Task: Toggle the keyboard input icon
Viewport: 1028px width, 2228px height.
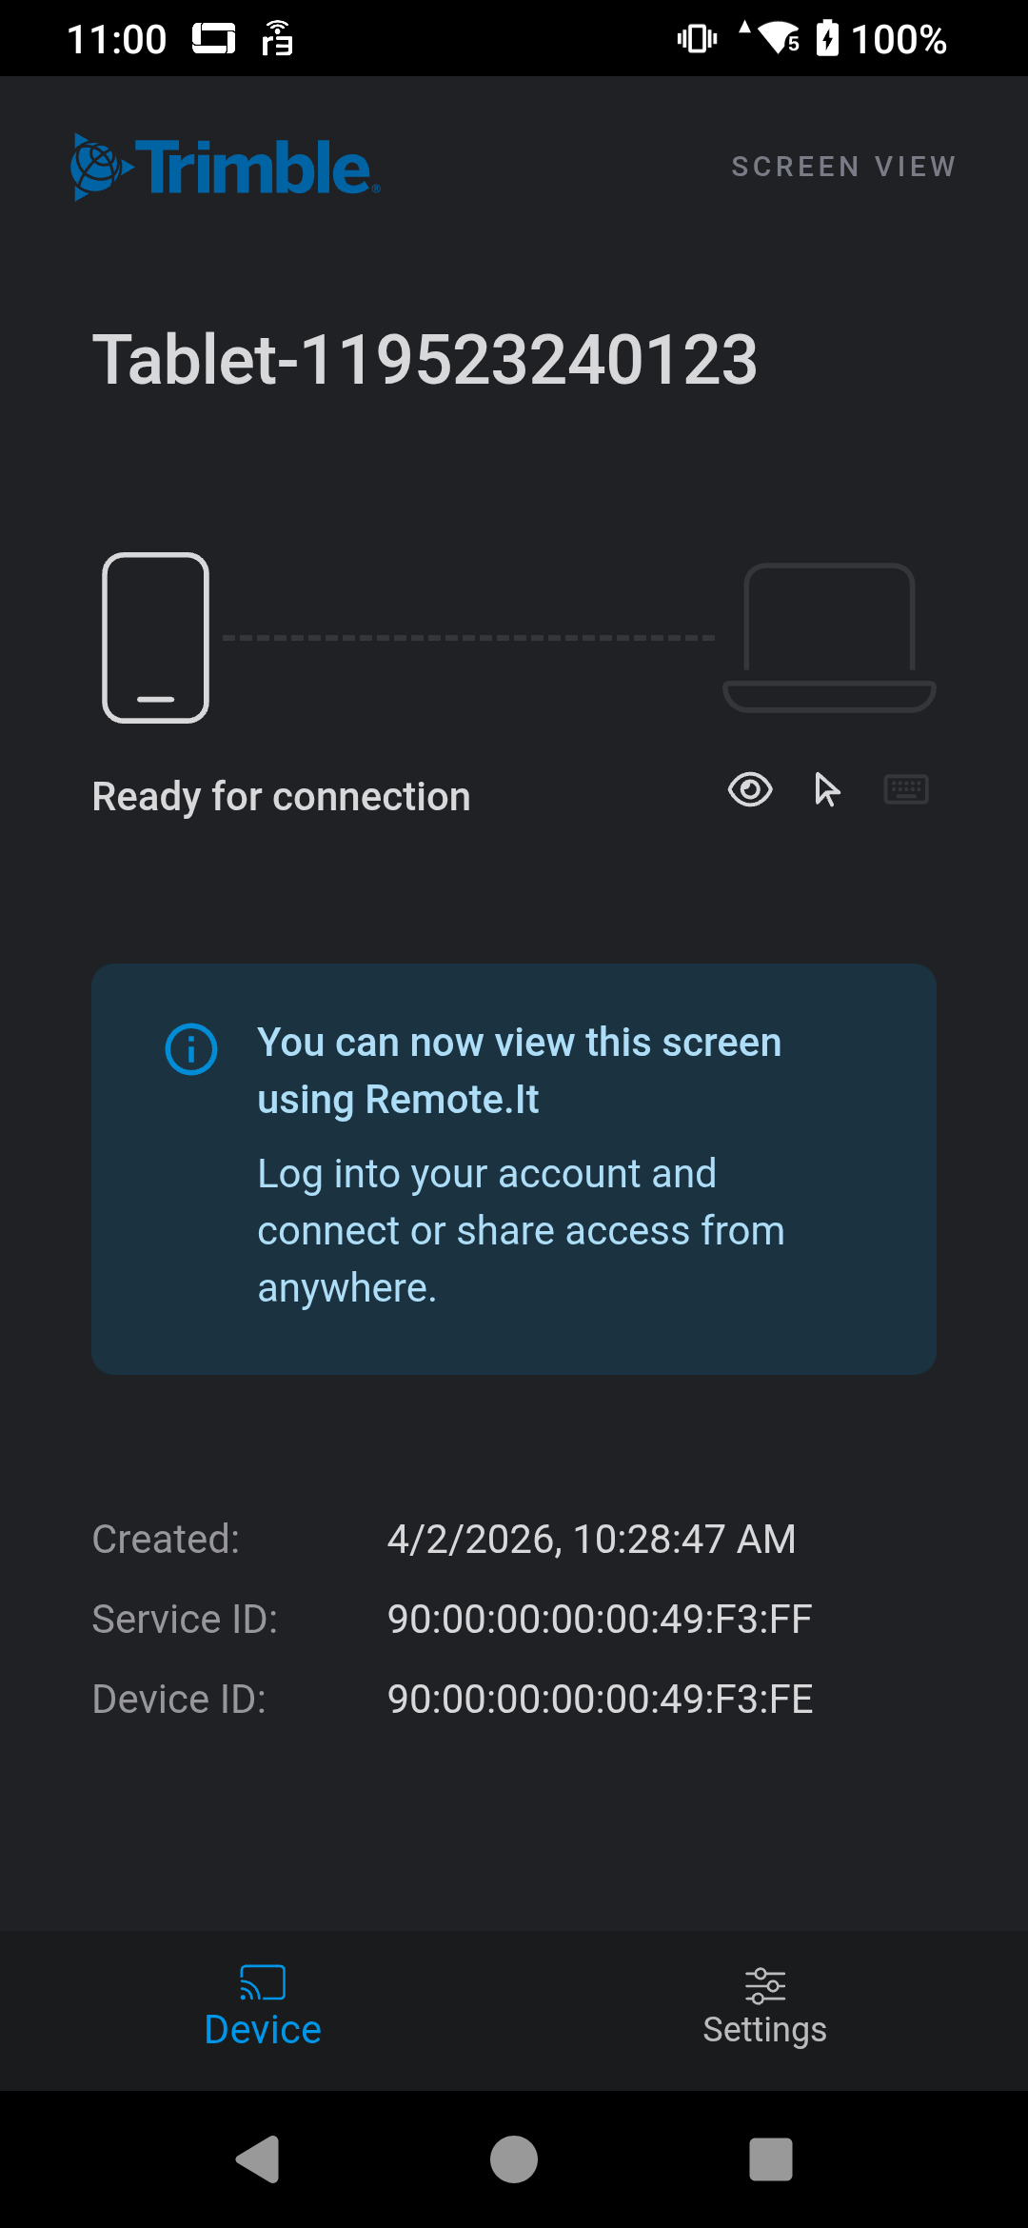Action: pyautogui.click(x=906, y=789)
